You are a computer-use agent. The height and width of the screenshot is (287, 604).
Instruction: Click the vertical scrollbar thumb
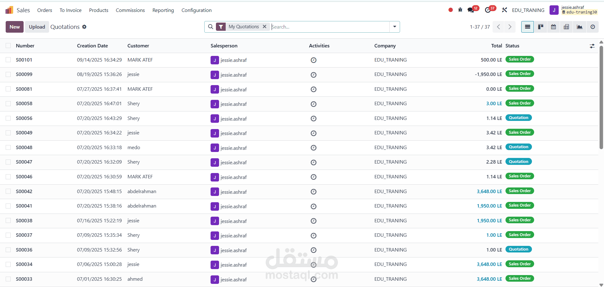point(601,97)
